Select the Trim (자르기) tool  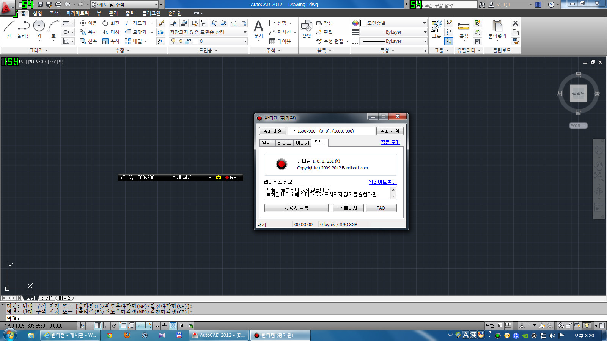136,23
